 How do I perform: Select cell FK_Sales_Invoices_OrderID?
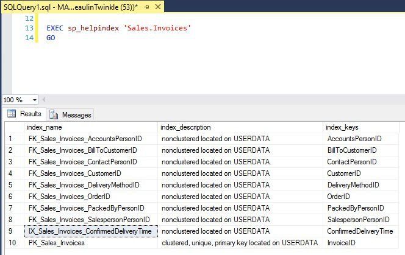(91, 197)
